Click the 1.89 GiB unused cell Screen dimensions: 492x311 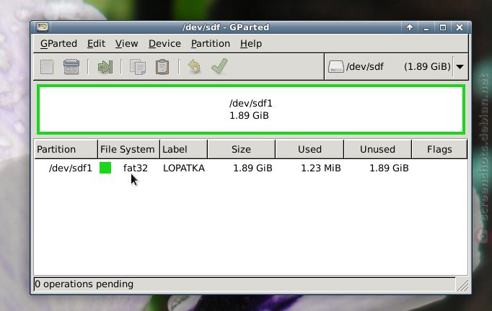click(x=389, y=168)
